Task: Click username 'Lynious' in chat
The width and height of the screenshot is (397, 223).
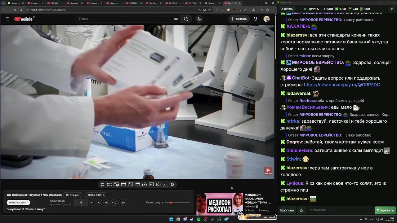Action: 295,183
